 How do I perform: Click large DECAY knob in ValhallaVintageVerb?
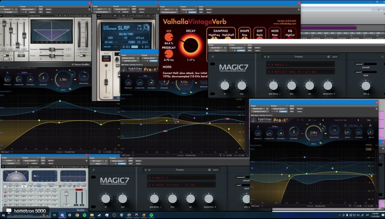(191, 45)
